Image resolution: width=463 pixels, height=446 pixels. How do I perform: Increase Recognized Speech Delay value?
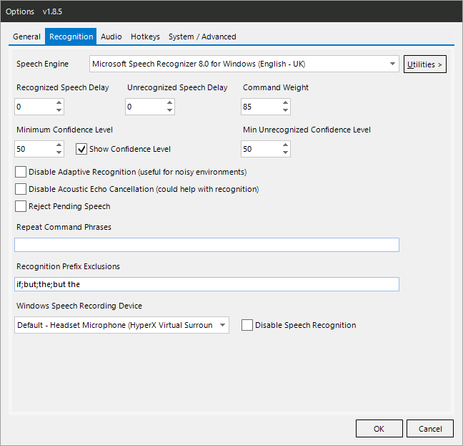pyautogui.click(x=59, y=102)
